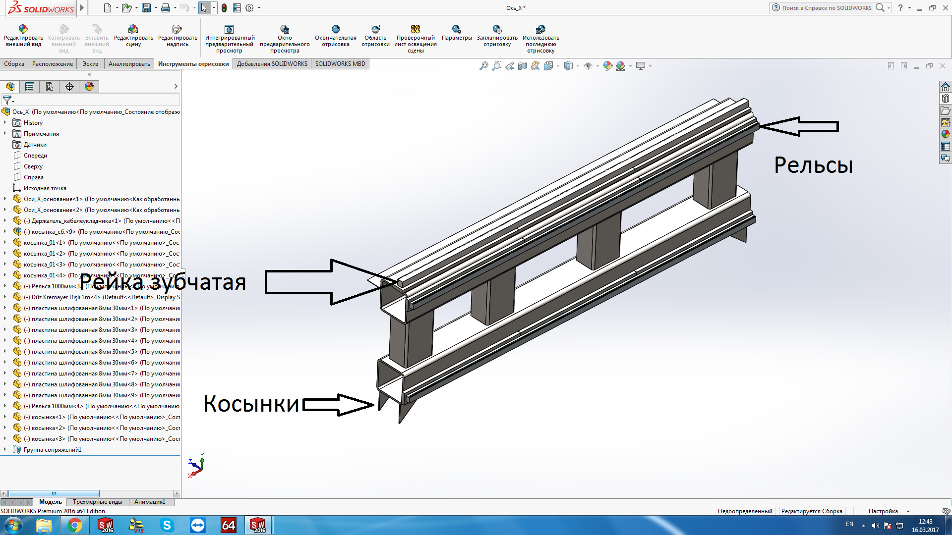The height and width of the screenshot is (535, 952).
Task: Open the filter dropdown in feature tree
Action: tap(8, 100)
